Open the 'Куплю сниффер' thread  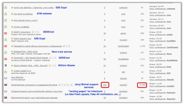click(21, 27)
